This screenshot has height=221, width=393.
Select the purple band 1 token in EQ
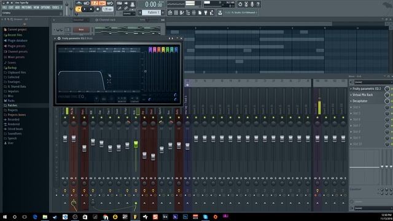[x=150, y=50]
